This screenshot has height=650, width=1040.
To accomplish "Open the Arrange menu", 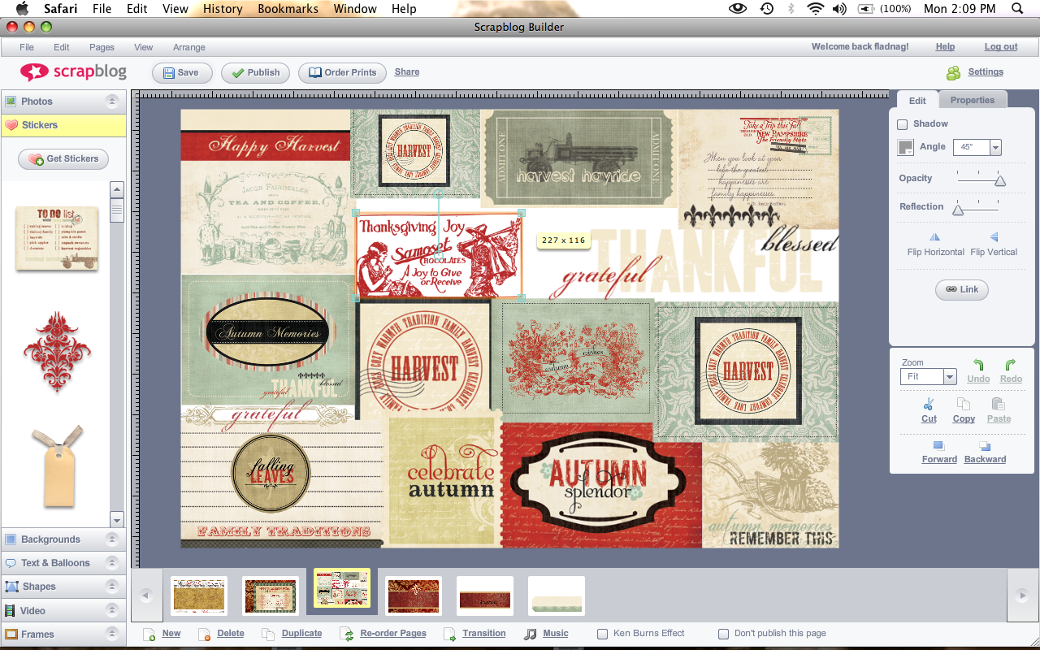I will point(189,47).
